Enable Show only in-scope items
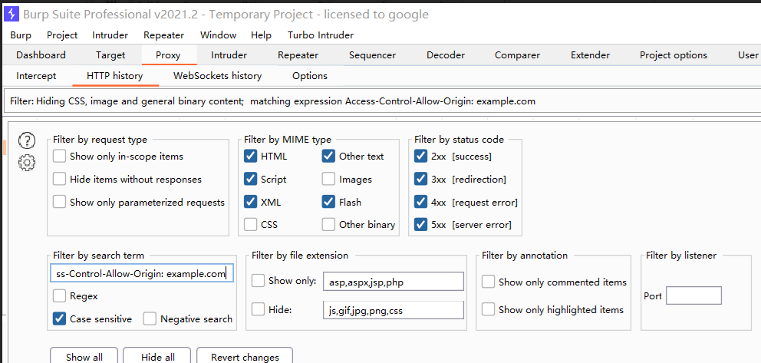Viewport: 761px width, 363px height. tap(59, 157)
